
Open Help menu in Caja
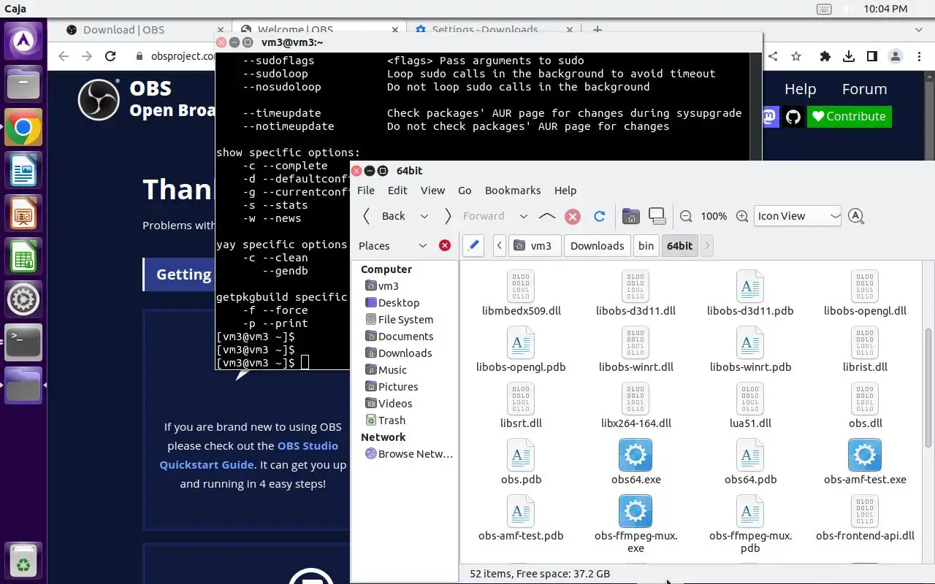[565, 190]
